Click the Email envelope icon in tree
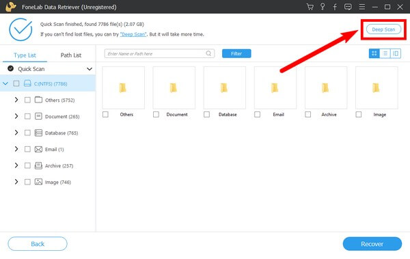Image resolution: width=410 pixels, height=259 pixels. pos(38,149)
